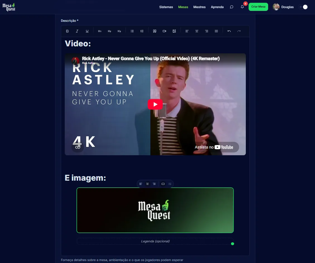Align the image right in the floating toolbar
Image resolution: width=315 pixels, height=263 pixels.
tap(154, 184)
